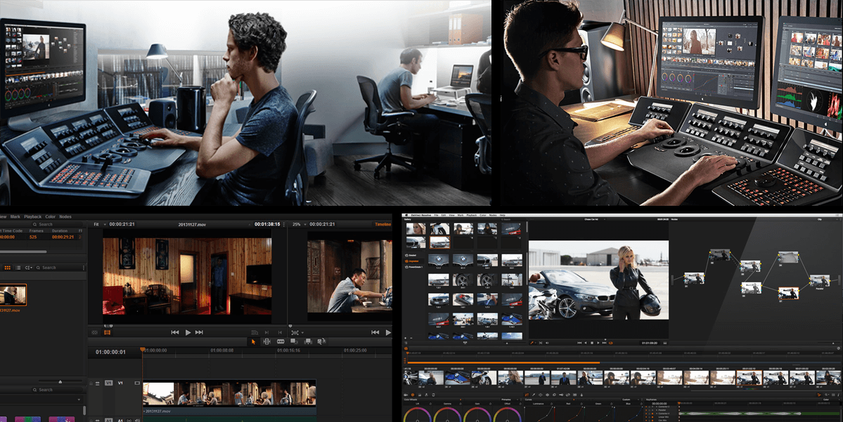
Task: Switch media pool to list view
Action: click(19, 268)
